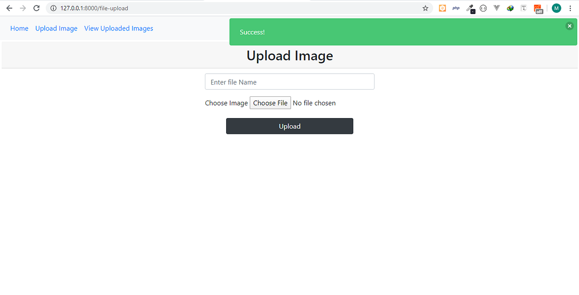Reload the current page
This screenshot has width=579, height=295.
point(37,8)
